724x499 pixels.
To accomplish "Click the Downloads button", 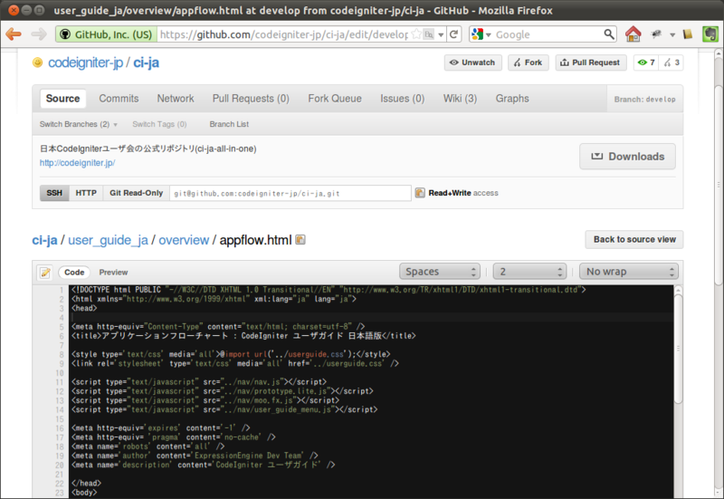I will (627, 156).
